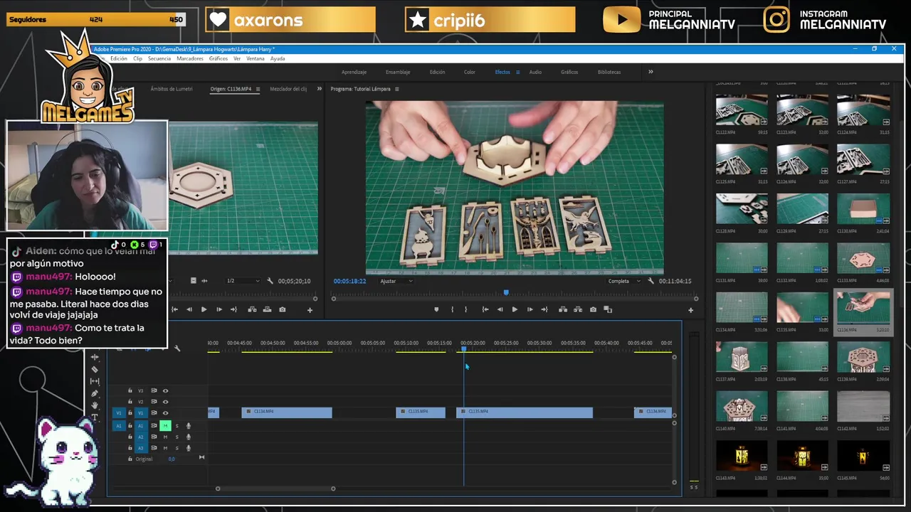Click drag-audio-only icon in Source monitor
911x512 pixels.
click(x=205, y=281)
